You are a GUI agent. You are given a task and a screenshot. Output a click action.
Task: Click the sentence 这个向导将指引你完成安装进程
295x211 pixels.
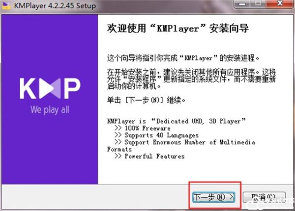183,58
